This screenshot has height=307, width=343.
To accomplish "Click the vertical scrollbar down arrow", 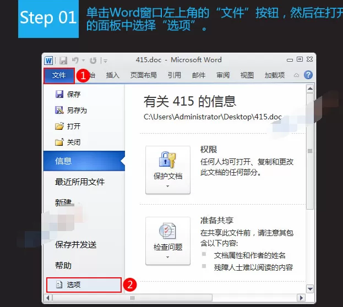I will (x=310, y=289).
